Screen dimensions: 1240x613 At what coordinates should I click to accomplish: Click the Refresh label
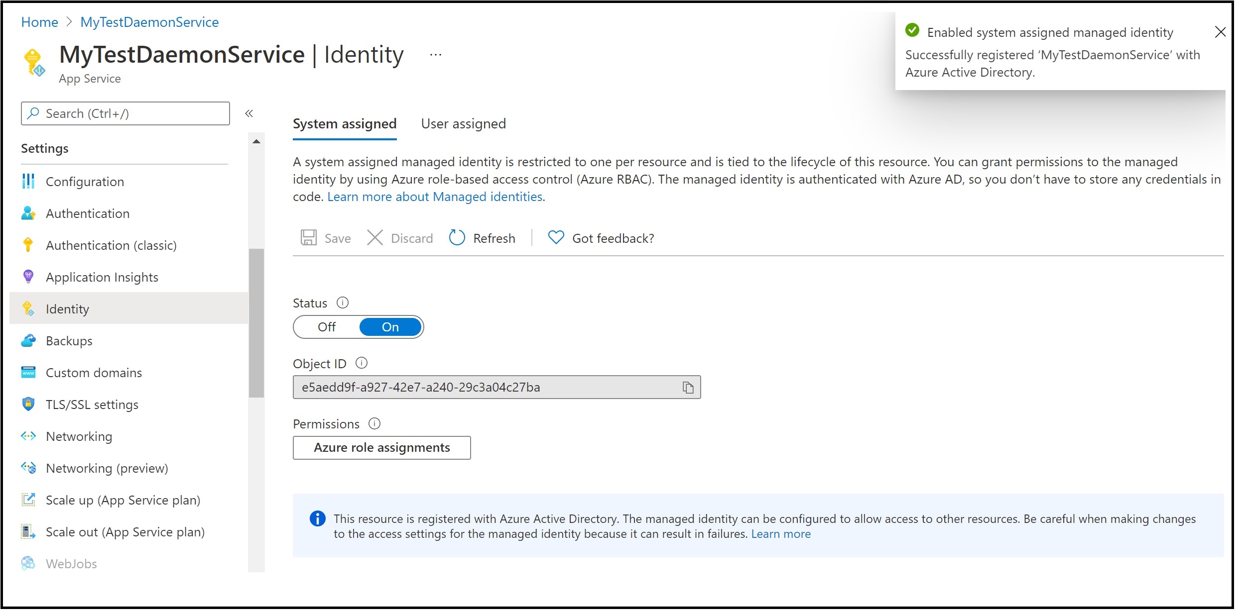[x=494, y=239]
